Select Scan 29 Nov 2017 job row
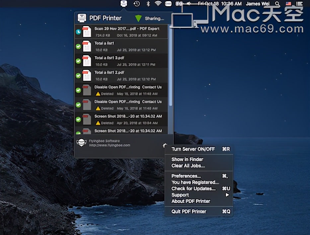The width and height of the screenshot is (310, 235). (x=121, y=32)
